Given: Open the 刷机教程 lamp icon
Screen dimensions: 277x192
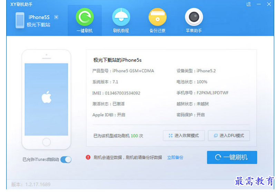Looking at the screenshot, I should [x=121, y=17].
